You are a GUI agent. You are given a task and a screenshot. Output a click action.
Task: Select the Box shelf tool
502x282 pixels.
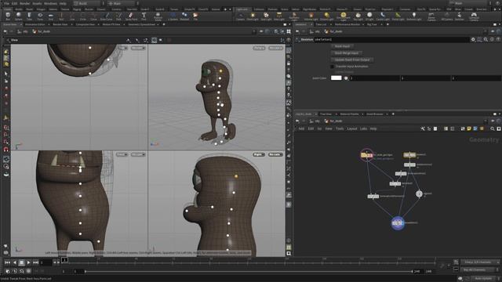[x=8, y=16]
